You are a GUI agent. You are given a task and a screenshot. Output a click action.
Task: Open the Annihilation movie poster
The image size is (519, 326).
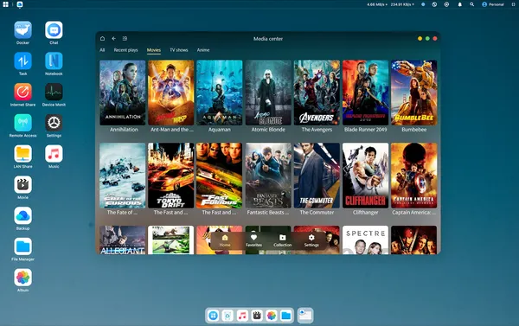[x=123, y=93]
